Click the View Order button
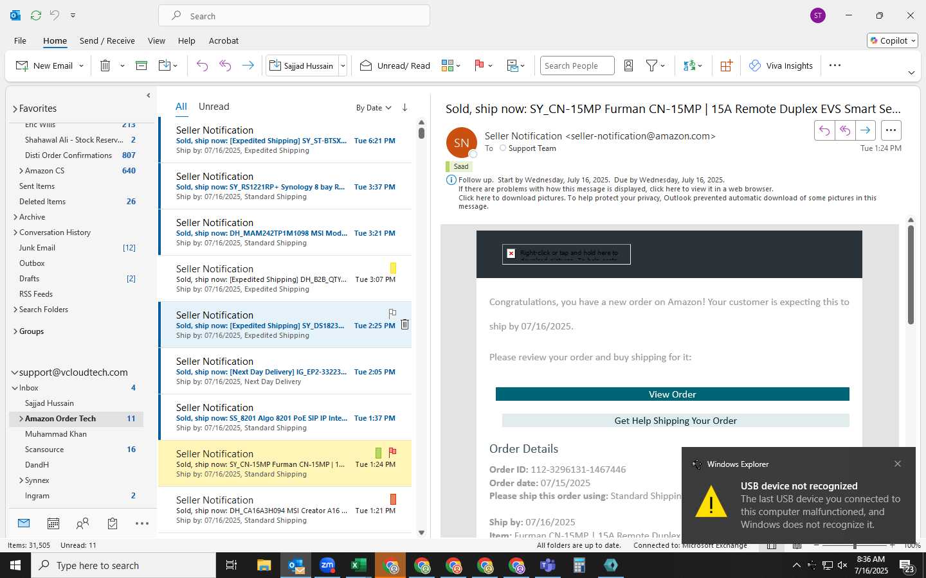The image size is (926, 578). [672, 394]
